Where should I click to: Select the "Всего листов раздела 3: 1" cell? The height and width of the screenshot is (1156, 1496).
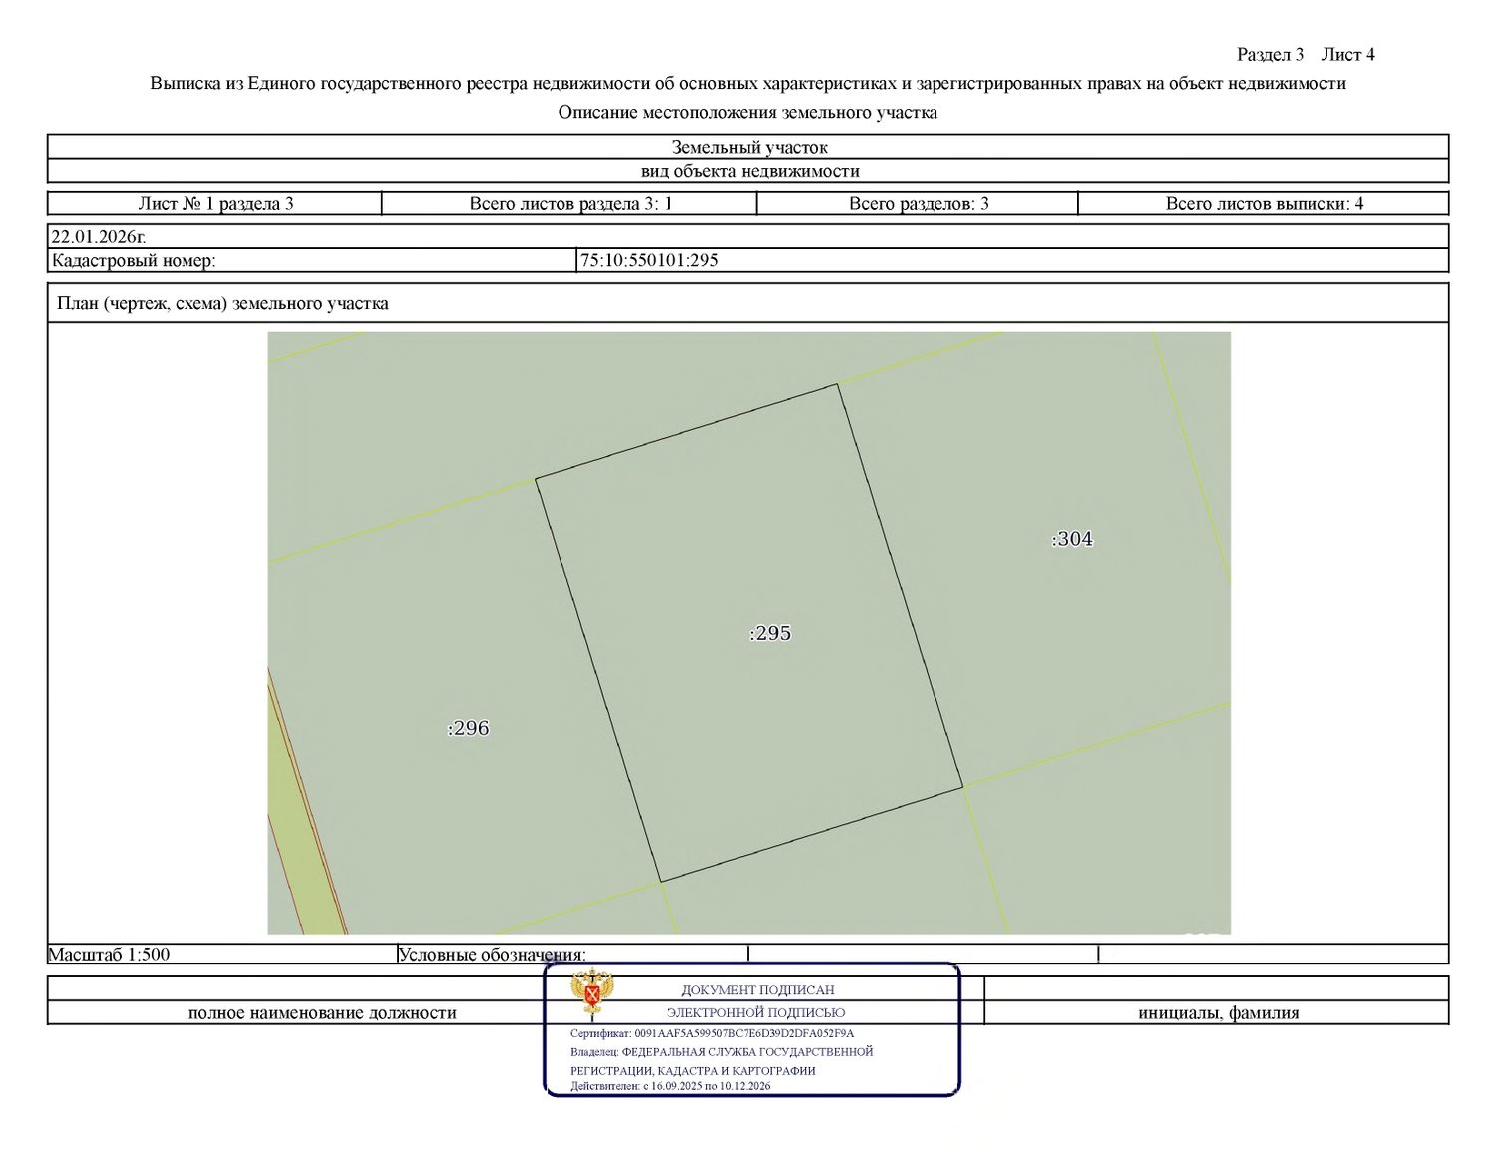point(570,204)
